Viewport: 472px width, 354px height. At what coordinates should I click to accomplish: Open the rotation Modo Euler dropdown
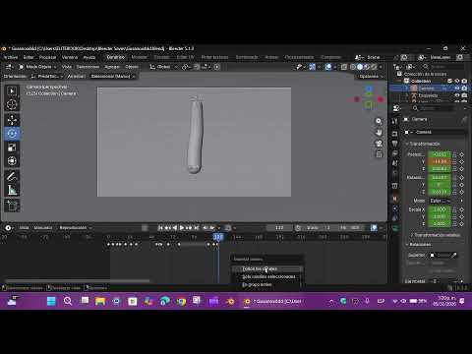[441, 201]
